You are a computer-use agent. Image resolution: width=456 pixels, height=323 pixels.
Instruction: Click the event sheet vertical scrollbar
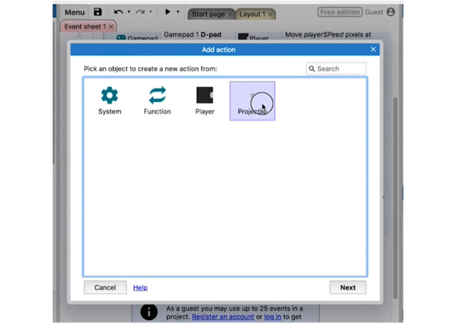tap(395, 198)
